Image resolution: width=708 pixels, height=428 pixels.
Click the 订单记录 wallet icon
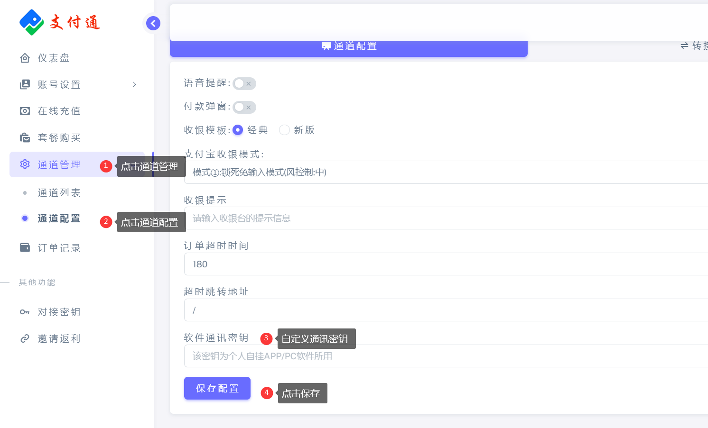25,248
